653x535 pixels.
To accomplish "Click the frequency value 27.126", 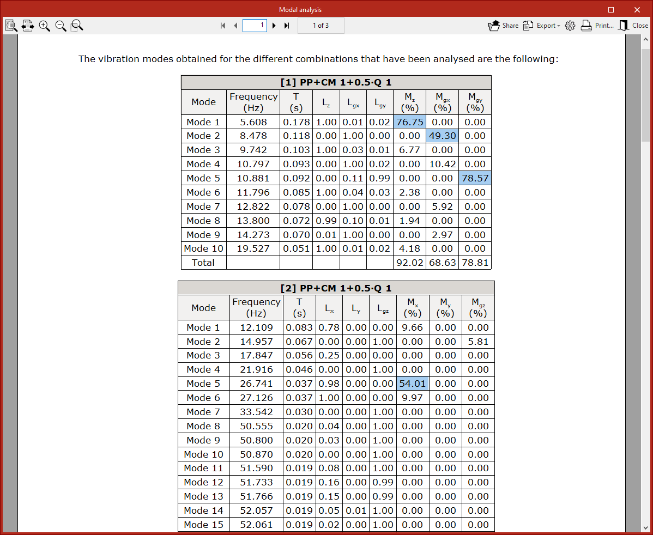I will click(257, 398).
